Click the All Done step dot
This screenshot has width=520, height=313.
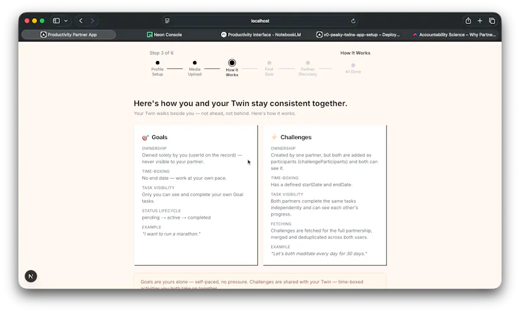tap(353, 65)
